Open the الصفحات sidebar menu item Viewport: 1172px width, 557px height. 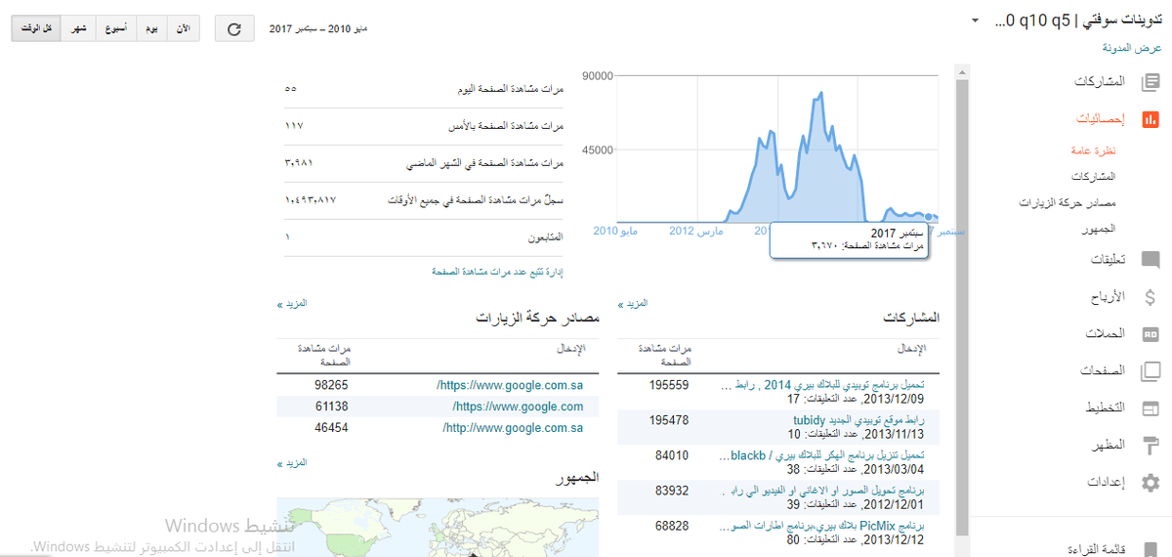1104,370
